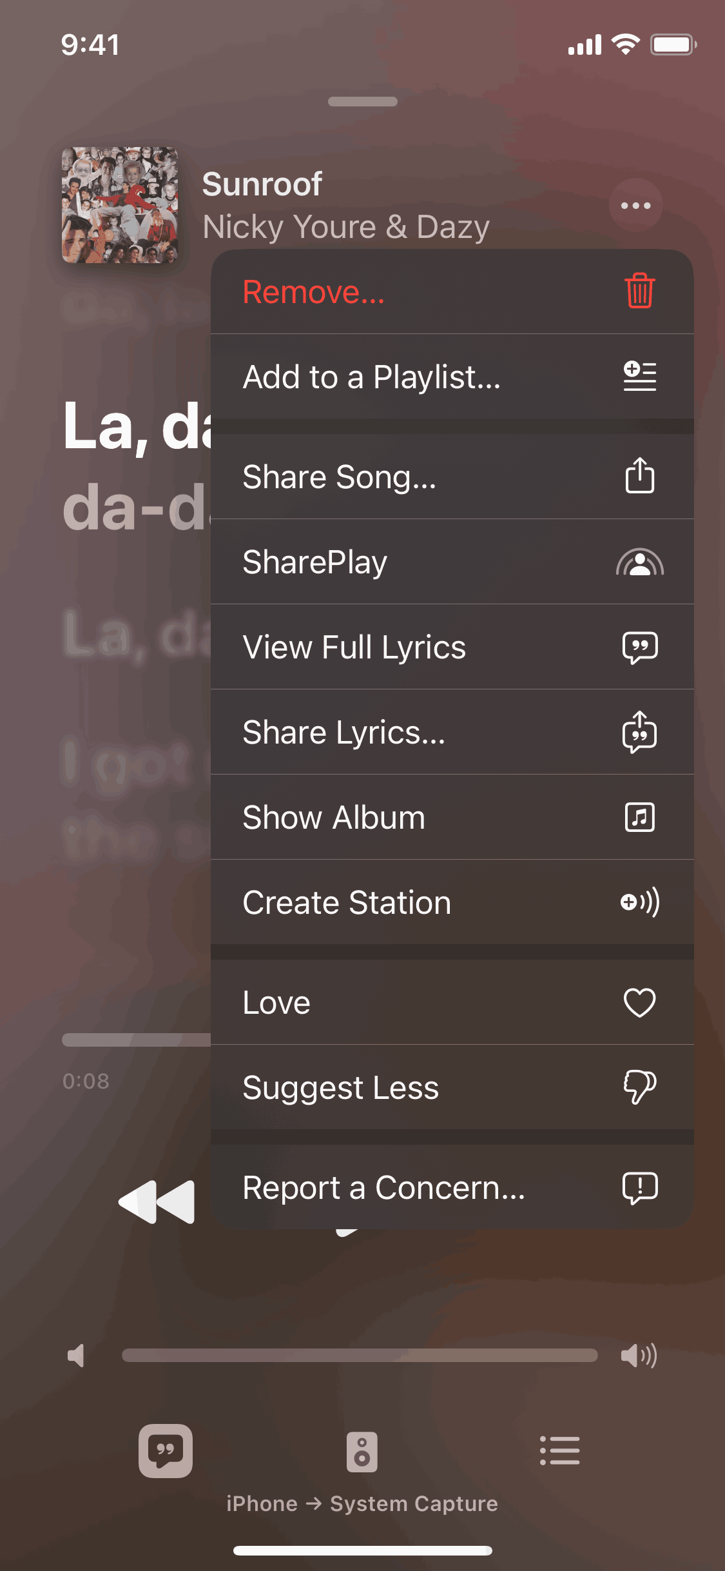This screenshot has width=725, height=1571.
Task: Tap the Add to a Playlist icon
Action: coord(639,377)
